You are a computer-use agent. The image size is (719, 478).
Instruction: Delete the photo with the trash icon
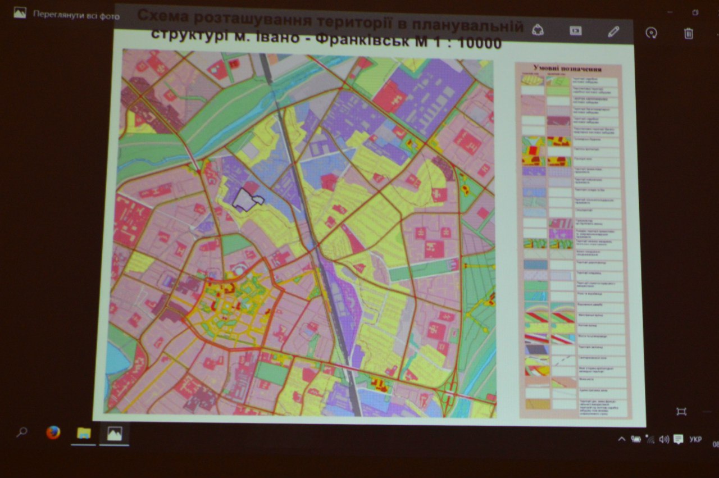pos(688,33)
